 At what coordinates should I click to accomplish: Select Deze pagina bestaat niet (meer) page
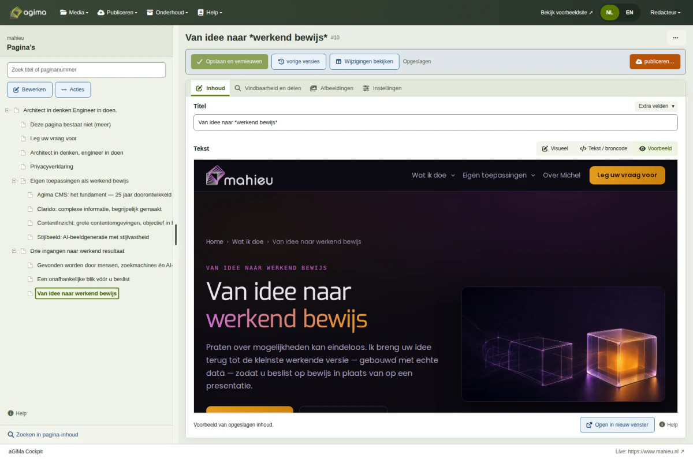click(70, 124)
